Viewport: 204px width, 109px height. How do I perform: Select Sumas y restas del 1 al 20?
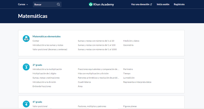coord(96,41)
